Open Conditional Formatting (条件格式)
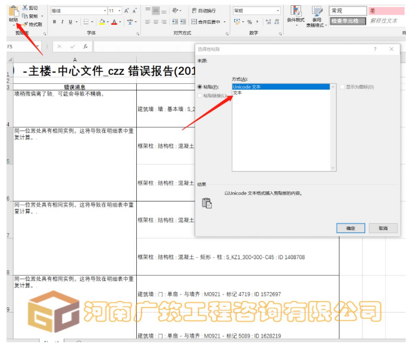The height and width of the screenshot is (344, 411). [295, 15]
